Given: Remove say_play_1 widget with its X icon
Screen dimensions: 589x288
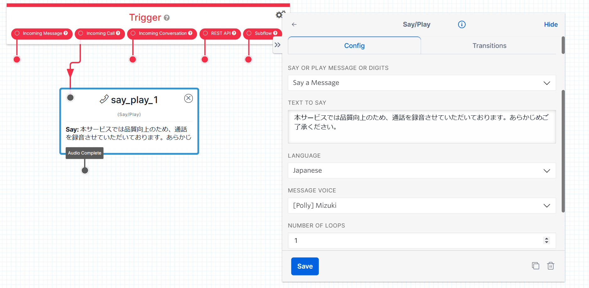Looking at the screenshot, I should (x=188, y=98).
